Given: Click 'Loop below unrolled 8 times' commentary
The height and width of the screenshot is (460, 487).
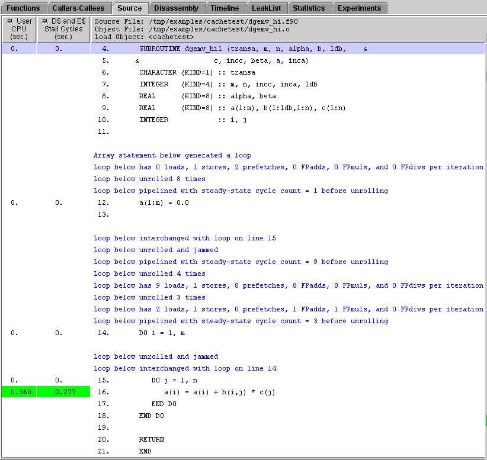Looking at the screenshot, I should (x=149, y=179).
